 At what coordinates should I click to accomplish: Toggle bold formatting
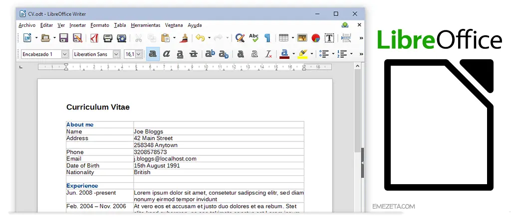coord(153,54)
